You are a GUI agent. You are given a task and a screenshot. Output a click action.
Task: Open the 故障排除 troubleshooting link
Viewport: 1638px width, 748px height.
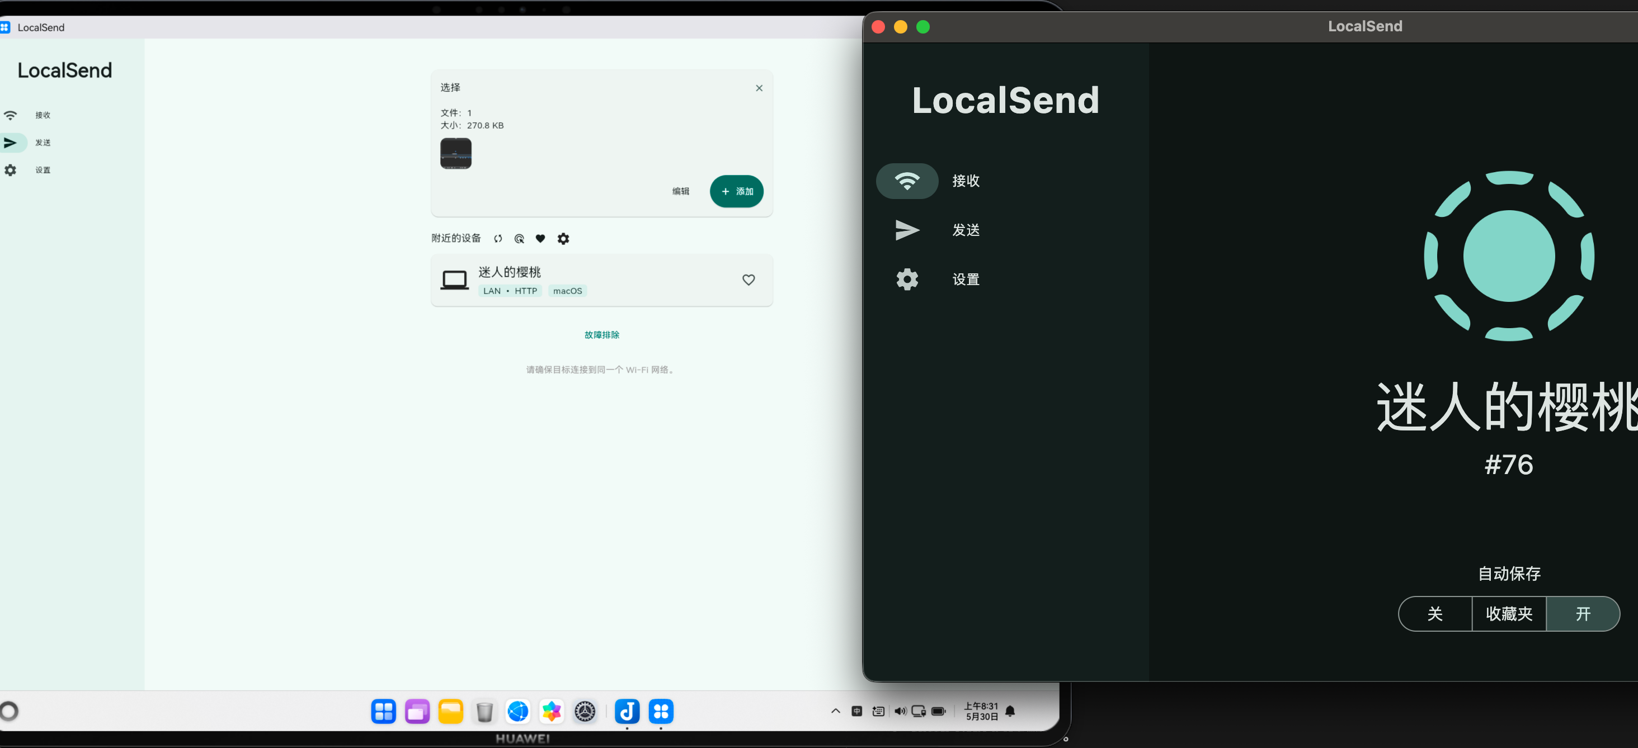point(601,335)
